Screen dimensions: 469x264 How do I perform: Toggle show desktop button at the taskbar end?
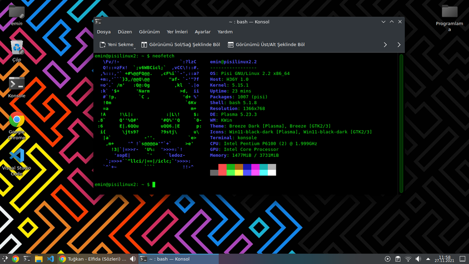click(x=463, y=259)
